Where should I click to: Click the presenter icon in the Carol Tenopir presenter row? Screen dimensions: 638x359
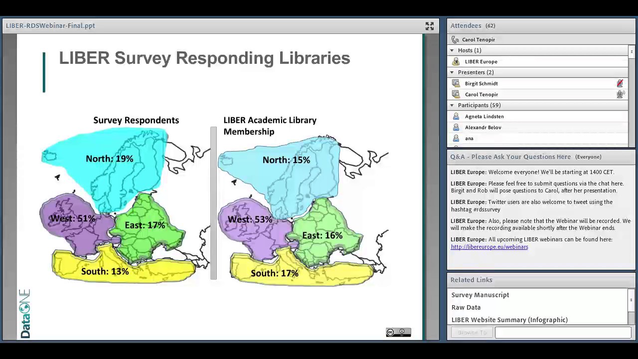(x=456, y=94)
